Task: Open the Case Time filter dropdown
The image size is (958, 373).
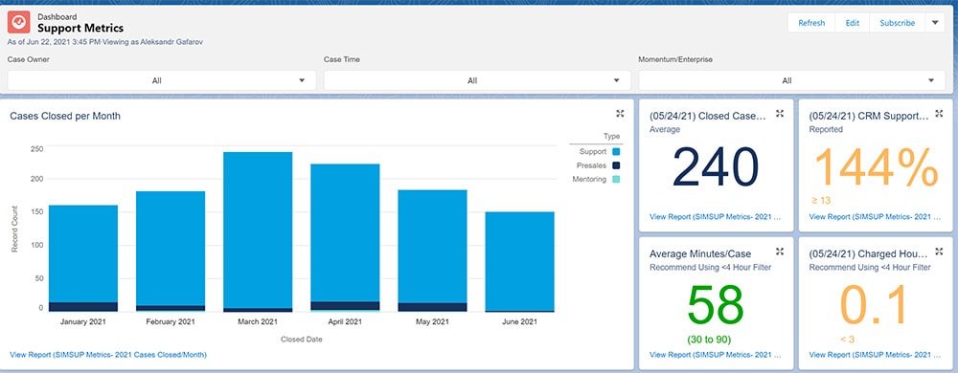Action: [x=477, y=80]
